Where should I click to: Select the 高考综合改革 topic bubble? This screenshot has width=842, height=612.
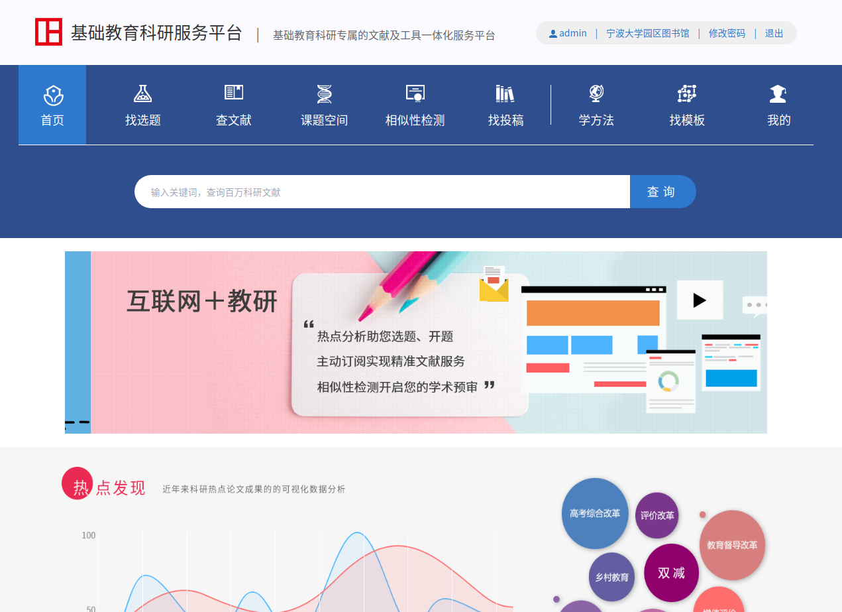click(595, 513)
